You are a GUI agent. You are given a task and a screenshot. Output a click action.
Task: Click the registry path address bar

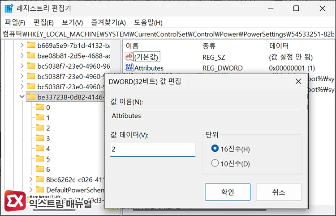click(x=168, y=34)
